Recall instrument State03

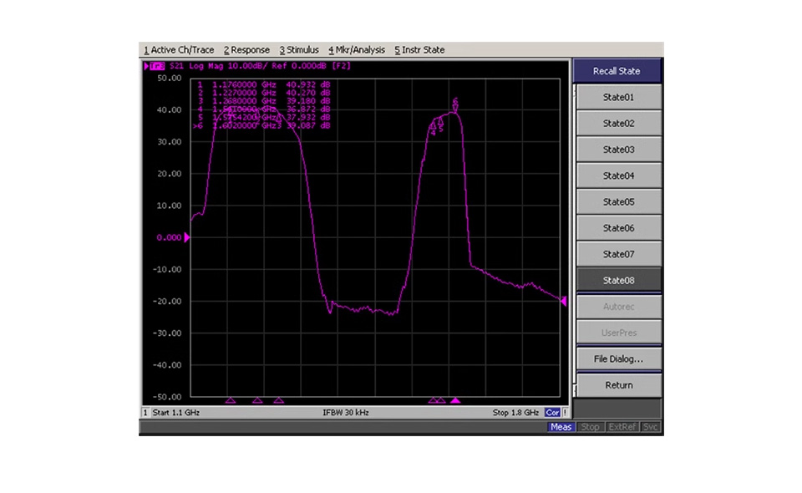coord(618,150)
